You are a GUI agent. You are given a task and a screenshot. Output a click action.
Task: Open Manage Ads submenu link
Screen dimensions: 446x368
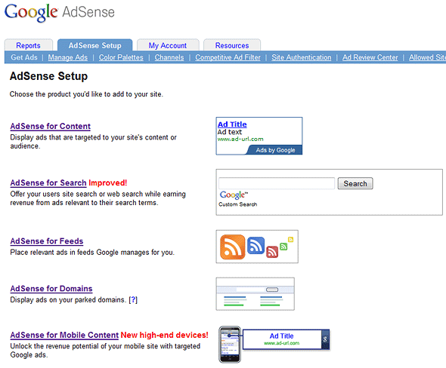(68, 57)
